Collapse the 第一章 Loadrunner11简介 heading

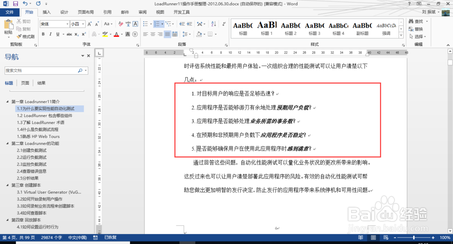8,102
